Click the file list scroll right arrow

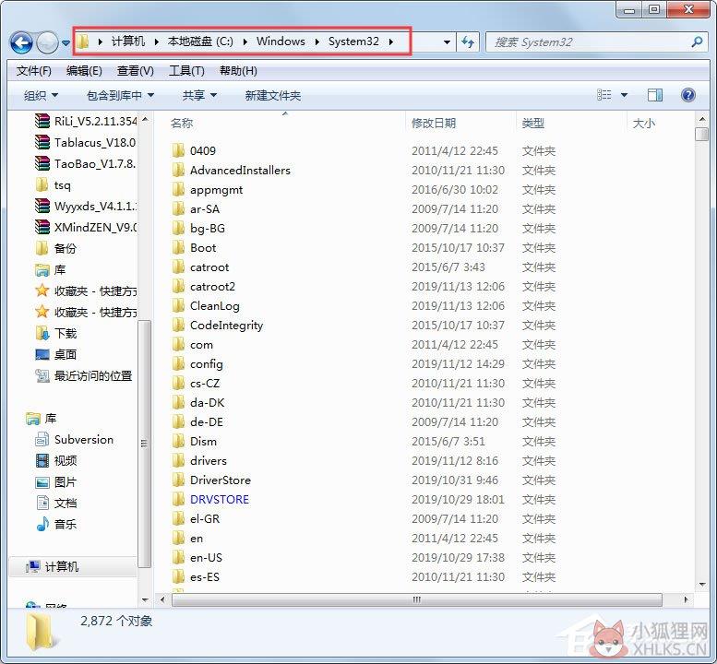pos(686,599)
